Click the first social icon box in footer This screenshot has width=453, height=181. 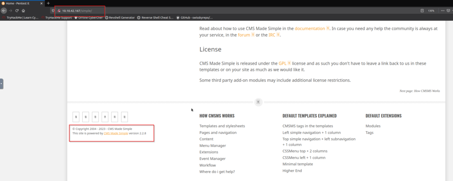[x=76, y=117]
